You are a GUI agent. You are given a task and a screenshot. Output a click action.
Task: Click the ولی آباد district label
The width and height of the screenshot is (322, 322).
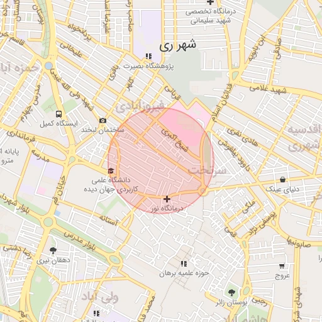point(100,298)
